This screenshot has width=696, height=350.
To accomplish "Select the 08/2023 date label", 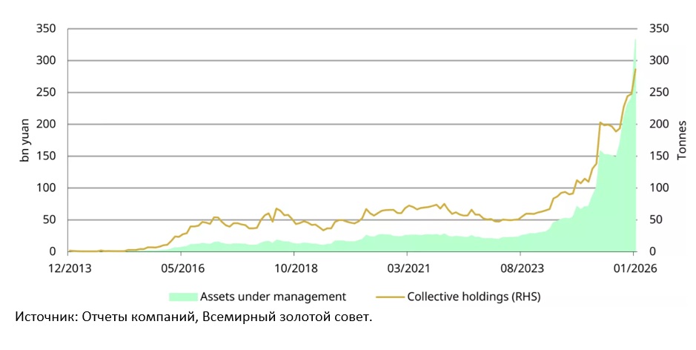I will (520, 267).
